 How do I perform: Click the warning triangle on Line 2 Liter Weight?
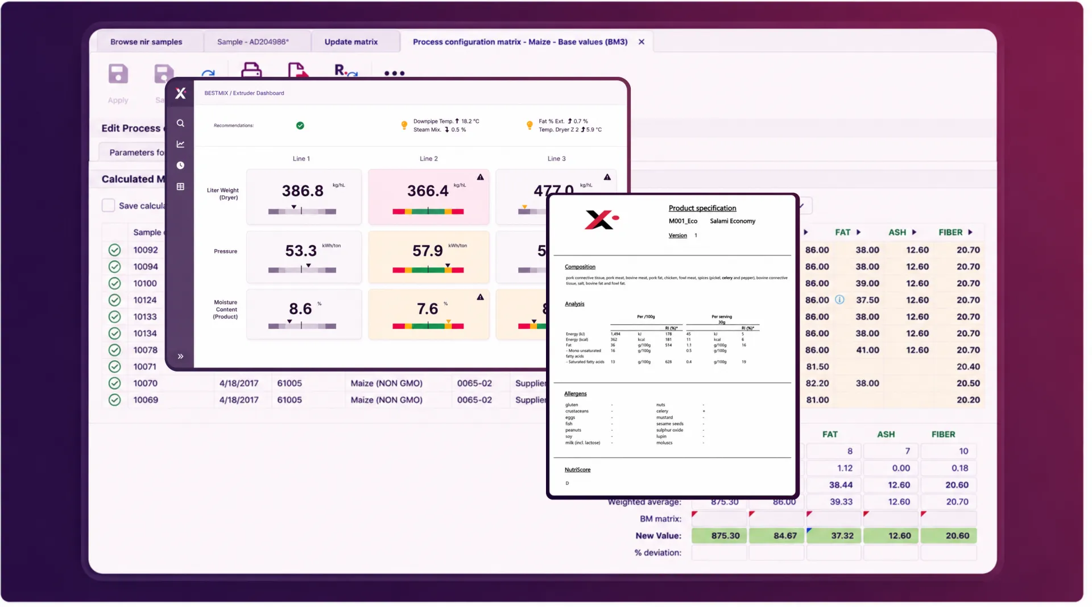coord(481,177)
